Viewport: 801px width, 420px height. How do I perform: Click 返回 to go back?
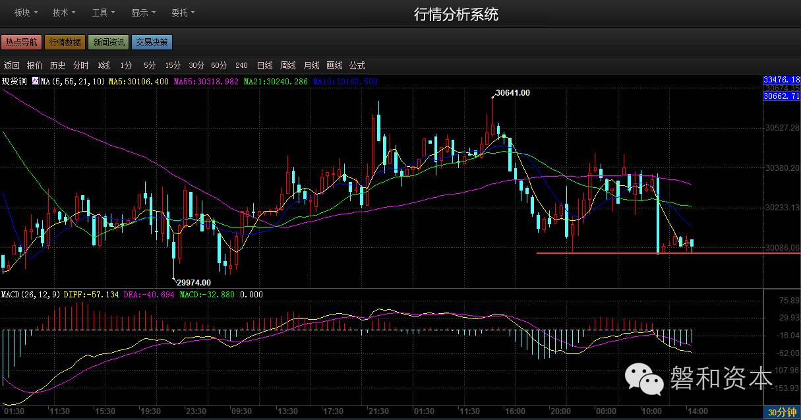12,65
